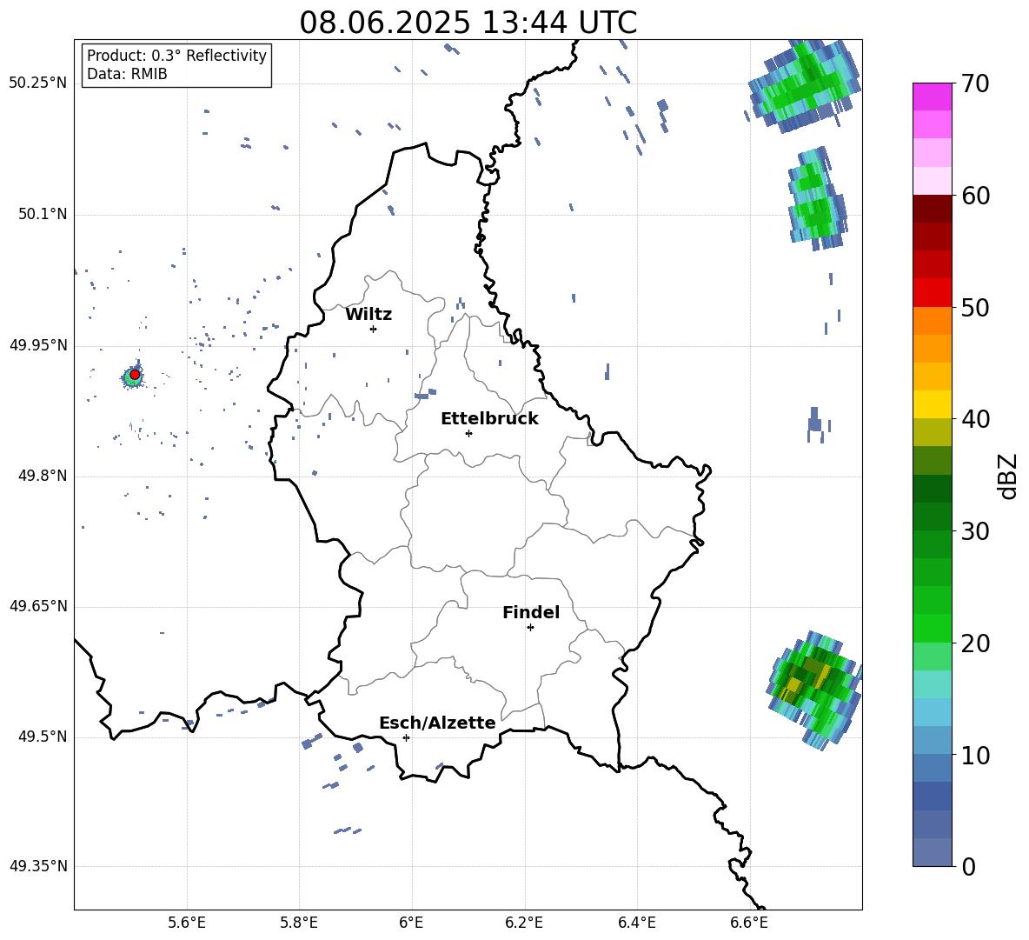Click the Esch/Alzette city label
Image resolution: width=1029 pixels, height=940 pixels.
437,723
